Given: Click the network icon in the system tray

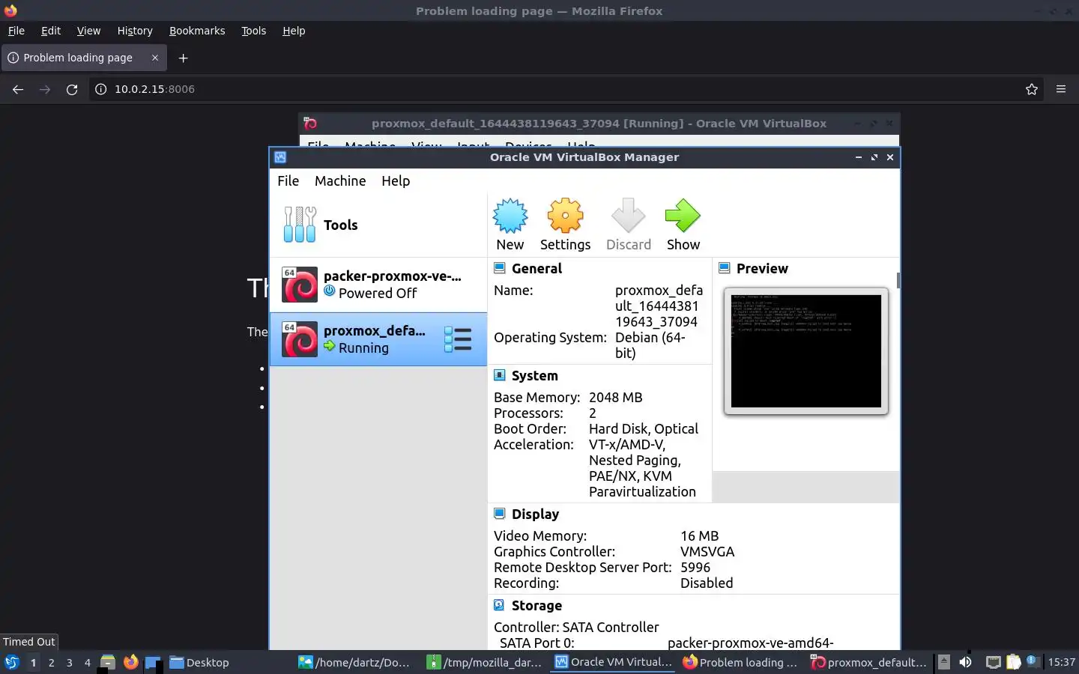Looking at the screenshot, I should [x=993, y=662].
